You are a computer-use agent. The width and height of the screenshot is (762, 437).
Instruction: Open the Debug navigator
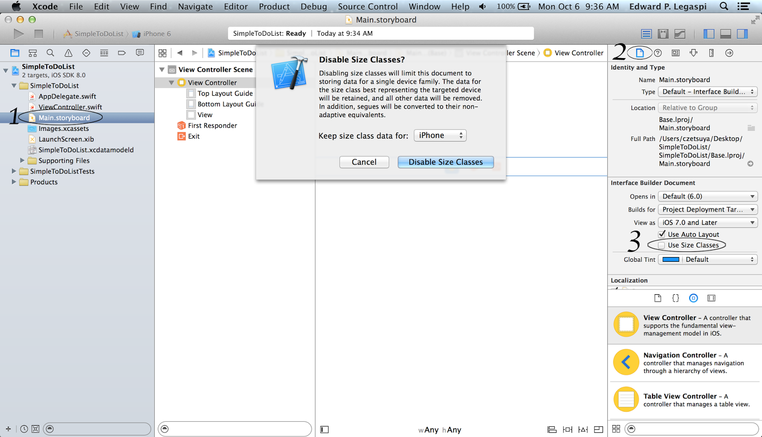pyautogui.click(x=104, y=53)
